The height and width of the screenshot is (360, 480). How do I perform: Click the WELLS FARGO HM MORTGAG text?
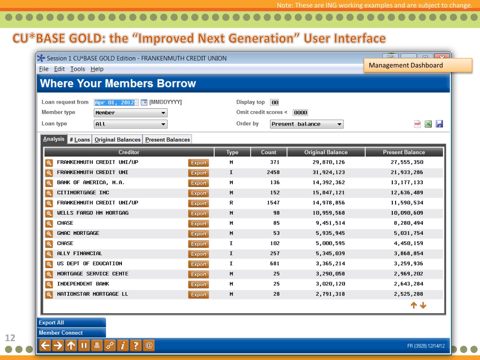(93, 213)
